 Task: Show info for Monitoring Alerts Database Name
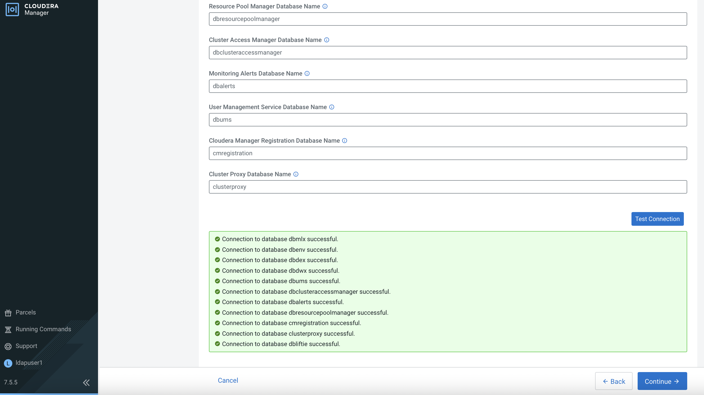pyautogui.click(x=307, y=74)
